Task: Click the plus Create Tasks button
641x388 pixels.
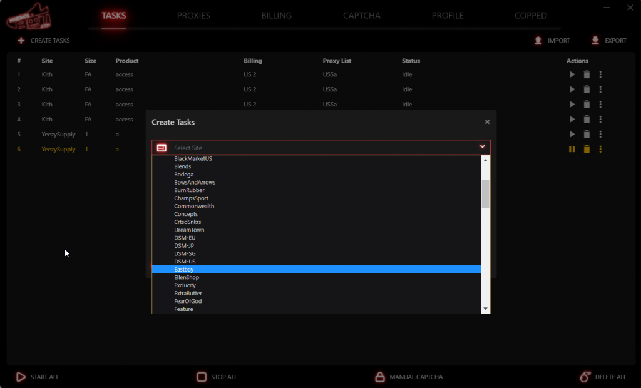Action: 21,41
